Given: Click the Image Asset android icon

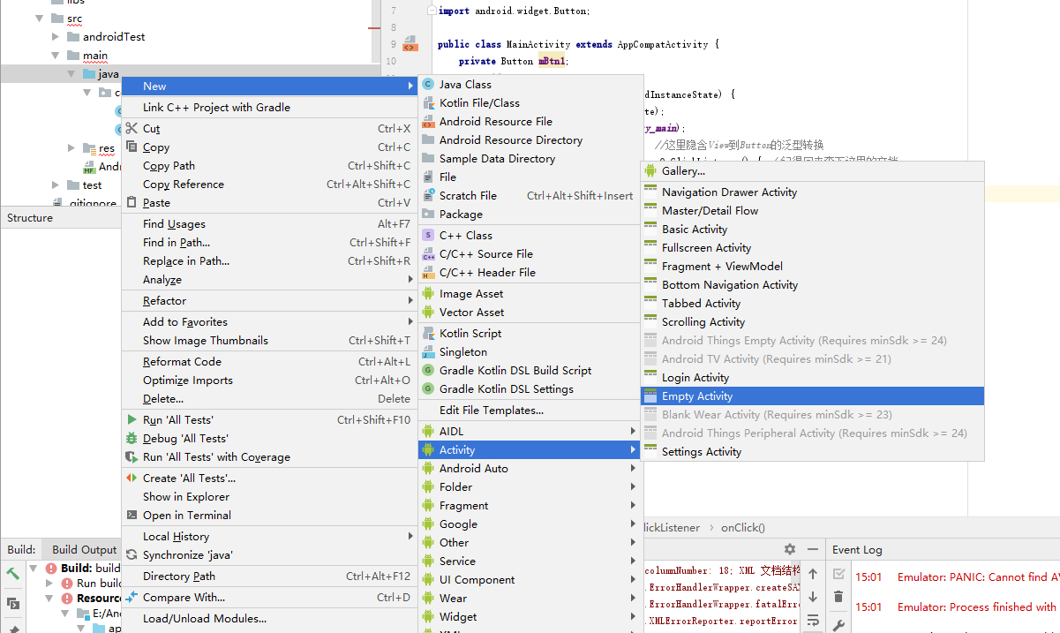Looking at the screenshot, I should pos(428,294).
